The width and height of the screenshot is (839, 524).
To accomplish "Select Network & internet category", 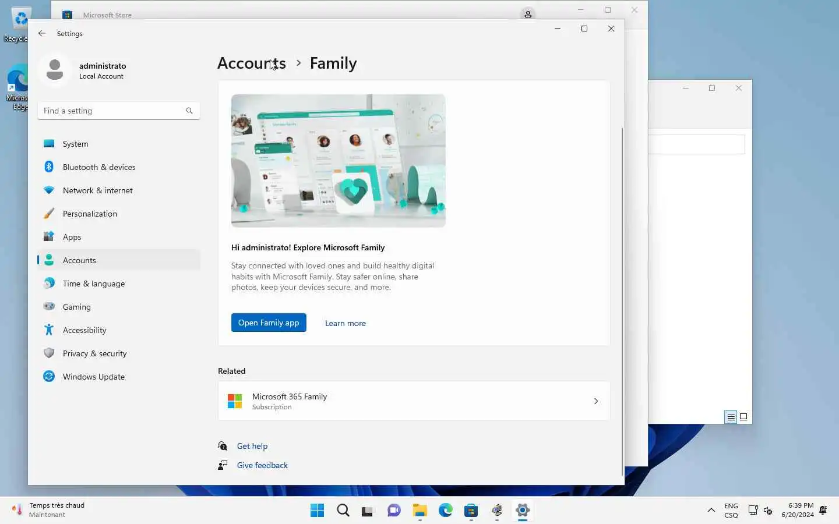I will point(119,190).
